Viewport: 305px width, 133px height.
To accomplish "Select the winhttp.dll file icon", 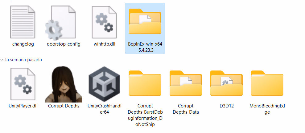I will pyautogui.click(x=104, y=22).
